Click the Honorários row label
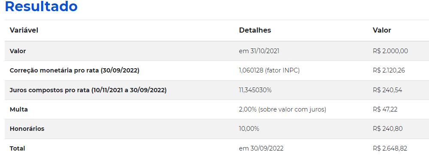The image size is (429, 160). pos(27,129)
